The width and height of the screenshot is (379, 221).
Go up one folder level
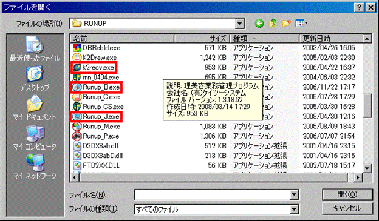273,24
